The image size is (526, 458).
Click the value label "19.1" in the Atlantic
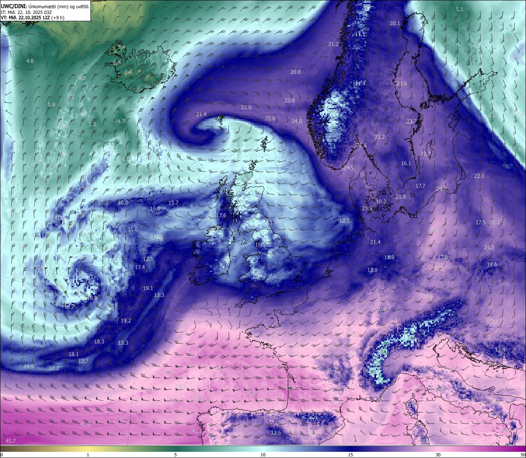[148, 288]
